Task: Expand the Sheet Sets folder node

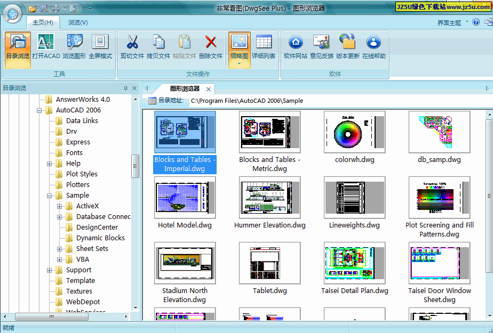Action: click(x=59, y=249)
